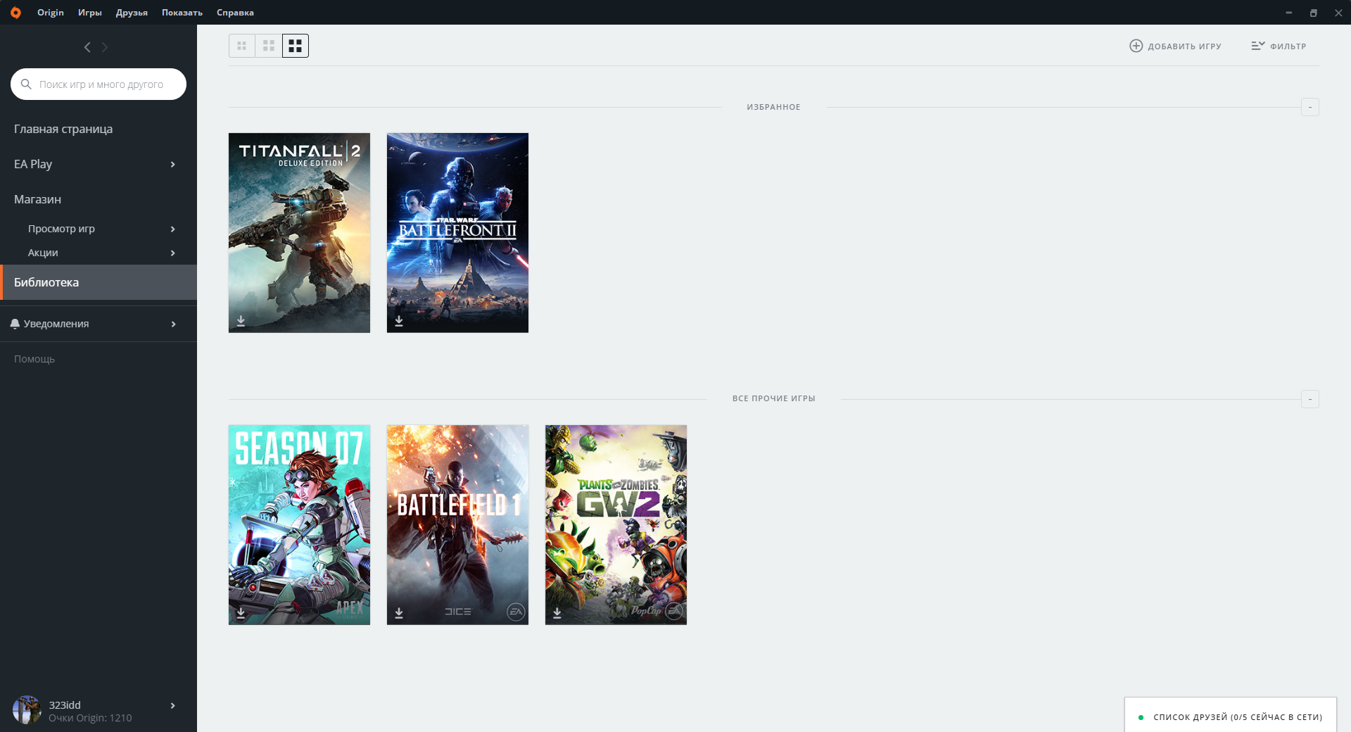Click download icon on Plants vs Zombies GW2
This screenshot has height=732, width=1351.
557,613
